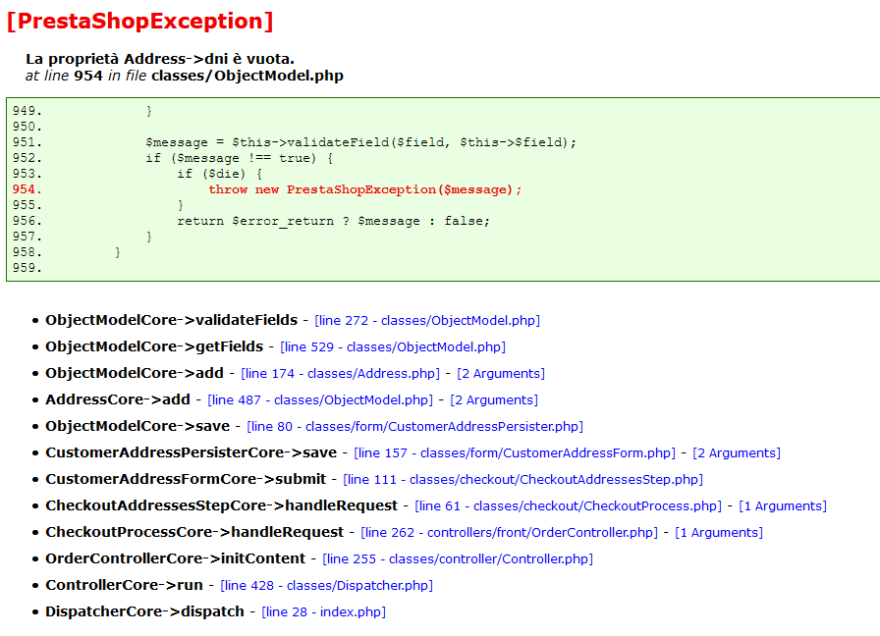Screen dimensions: 880x636
Task: Click the 'OrderControllerCore->initContent' trace entry
Action: click(x=176, y=558)
